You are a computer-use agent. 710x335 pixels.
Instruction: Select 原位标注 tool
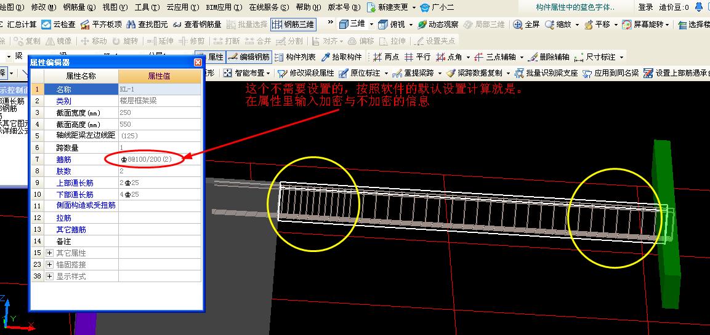360,73
